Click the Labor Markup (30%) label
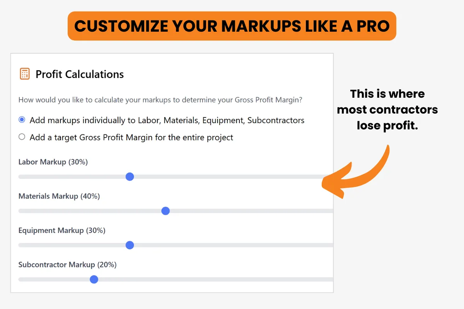464x309 pixels. [53, 162]
